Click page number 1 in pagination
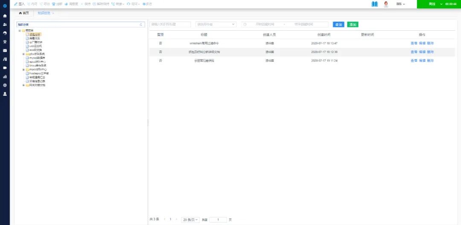Screen dimensions: 461x225 [170, 219]
